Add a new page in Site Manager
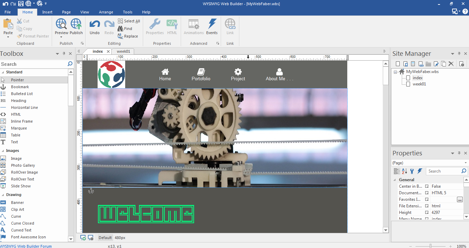The height and width of the screenshot is (248, 469). click(398, 64)
